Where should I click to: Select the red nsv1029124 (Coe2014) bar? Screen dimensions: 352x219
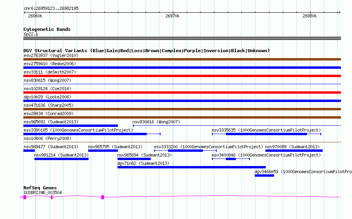(182, 93)
